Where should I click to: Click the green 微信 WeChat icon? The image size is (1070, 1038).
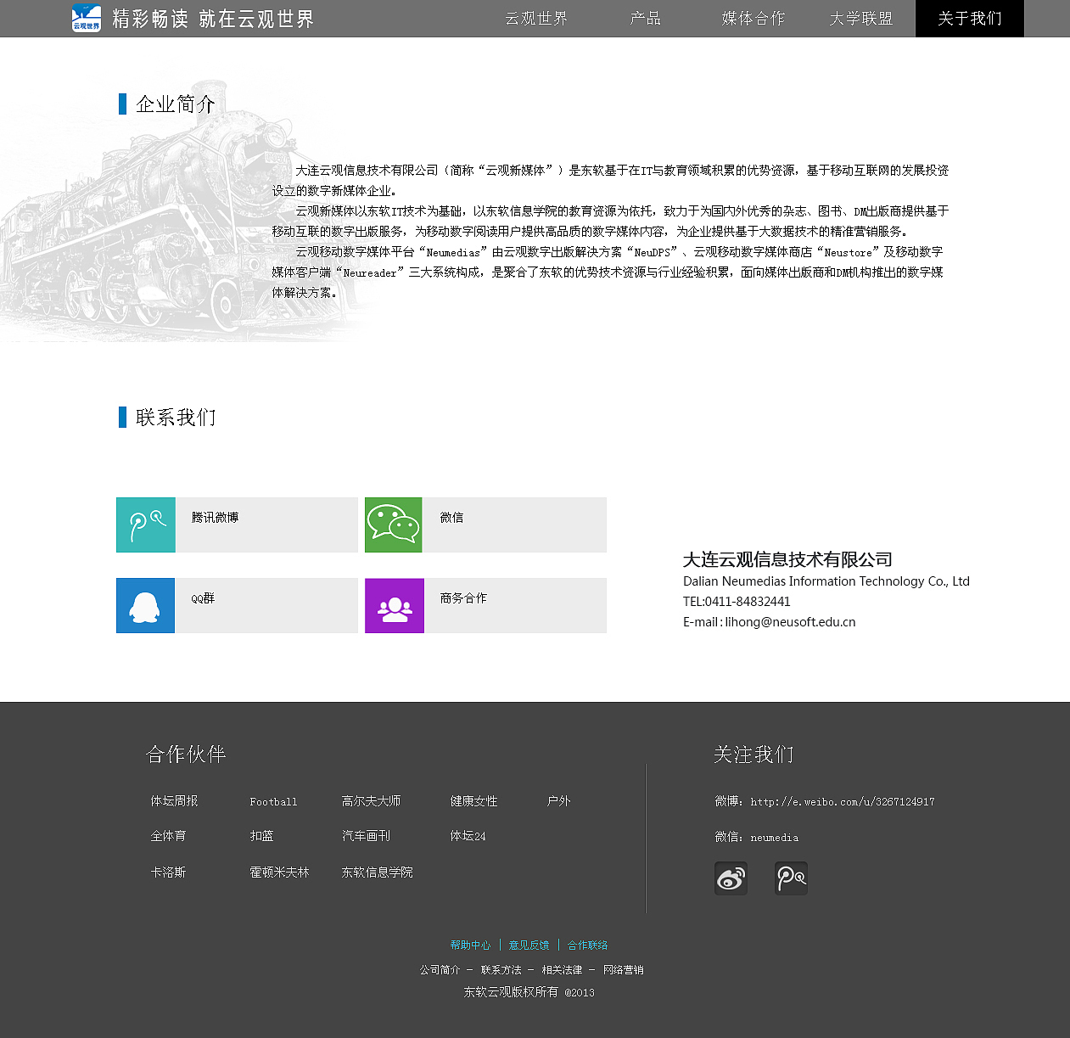[x=393, y=525]
